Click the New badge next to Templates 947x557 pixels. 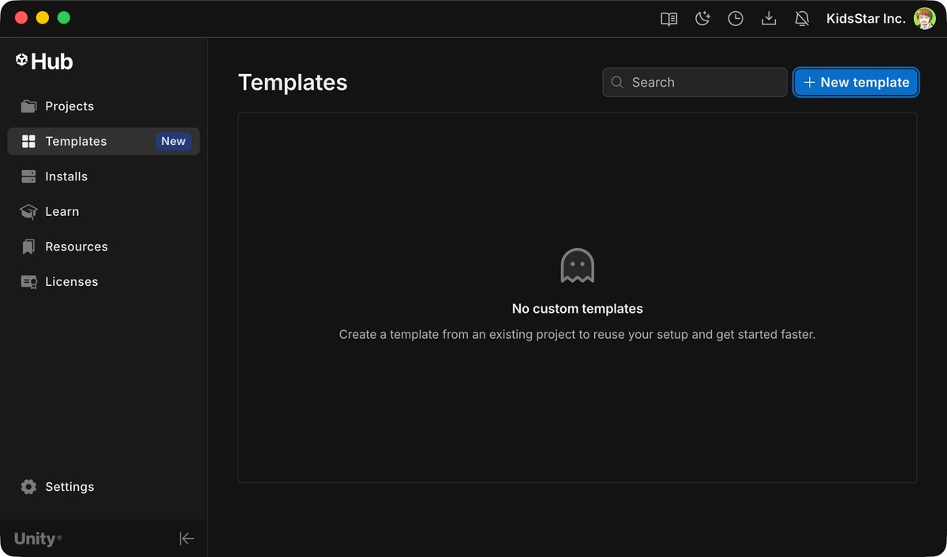coord(174,142)
